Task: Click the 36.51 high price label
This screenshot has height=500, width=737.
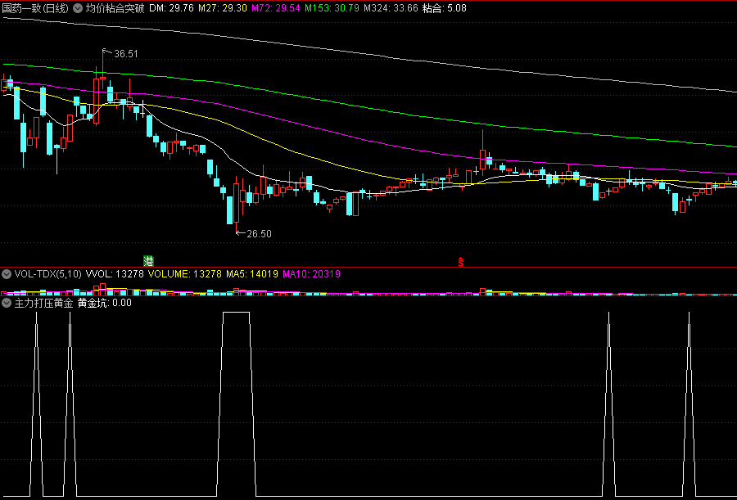Action: coord(126,54)
